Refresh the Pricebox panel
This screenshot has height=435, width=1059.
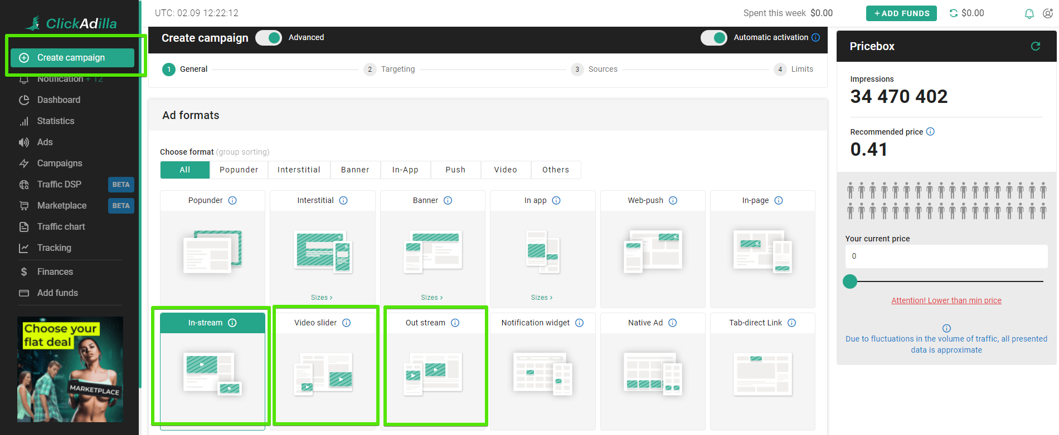tap(1036, 46)
